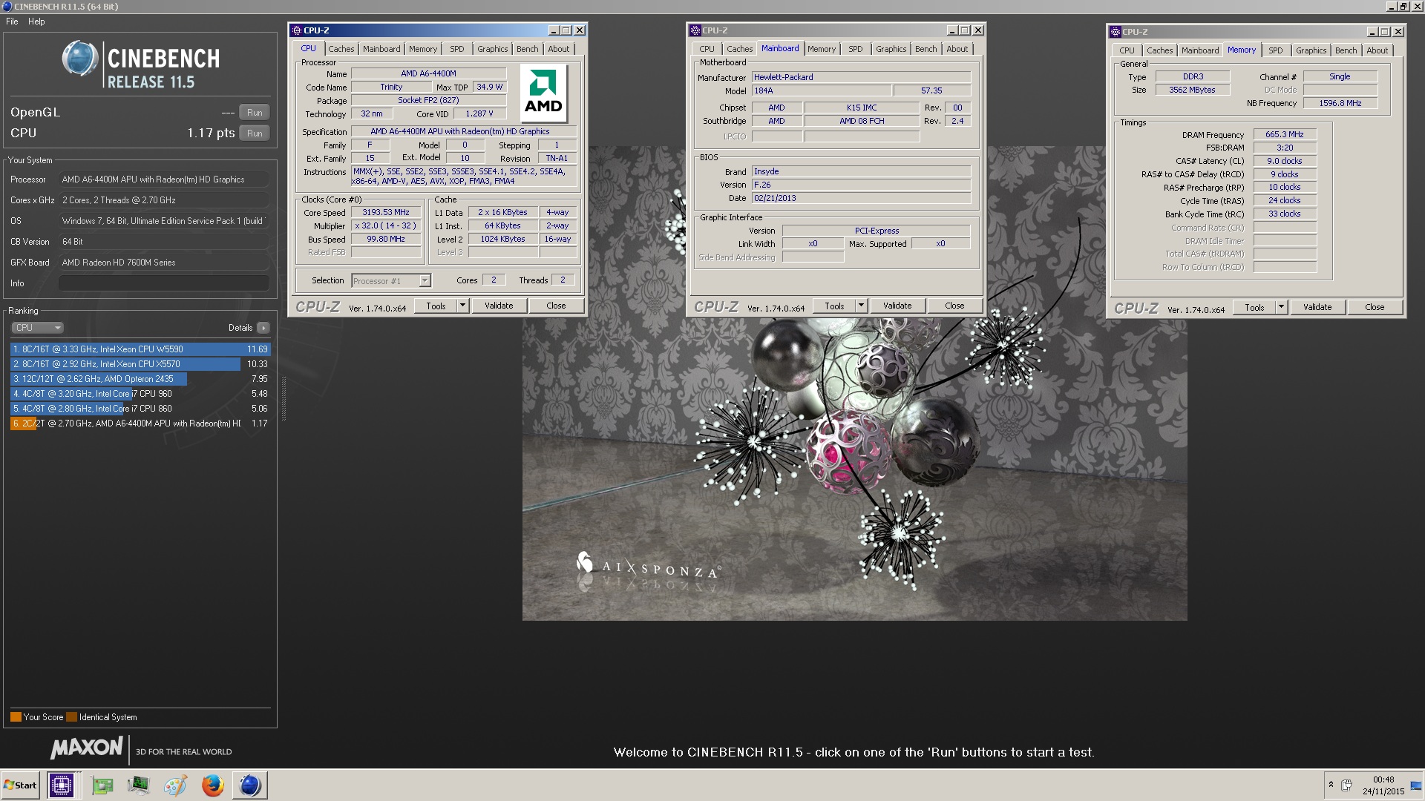Select AMD A6-4400M ranking entry
The height and width of the screenshot is (801, 1425).
tap(140, 423)
